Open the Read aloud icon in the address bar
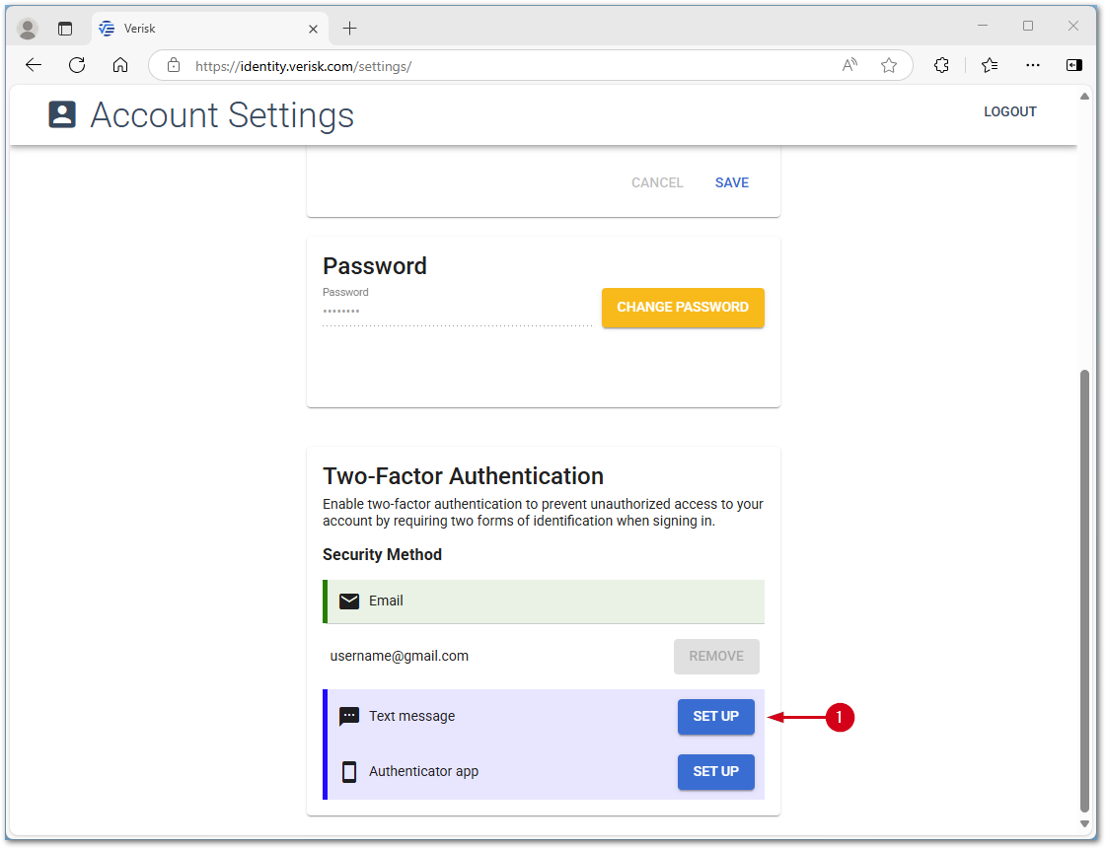 (848, 65)
